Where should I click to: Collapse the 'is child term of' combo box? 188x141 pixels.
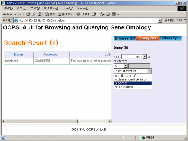149,71
